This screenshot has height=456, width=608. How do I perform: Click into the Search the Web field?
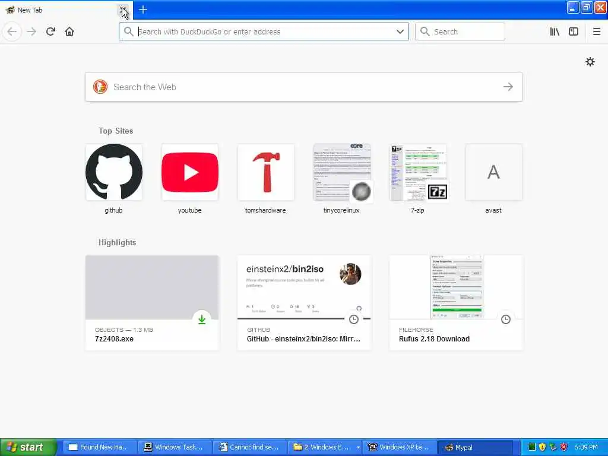click(x=304, y=87)
